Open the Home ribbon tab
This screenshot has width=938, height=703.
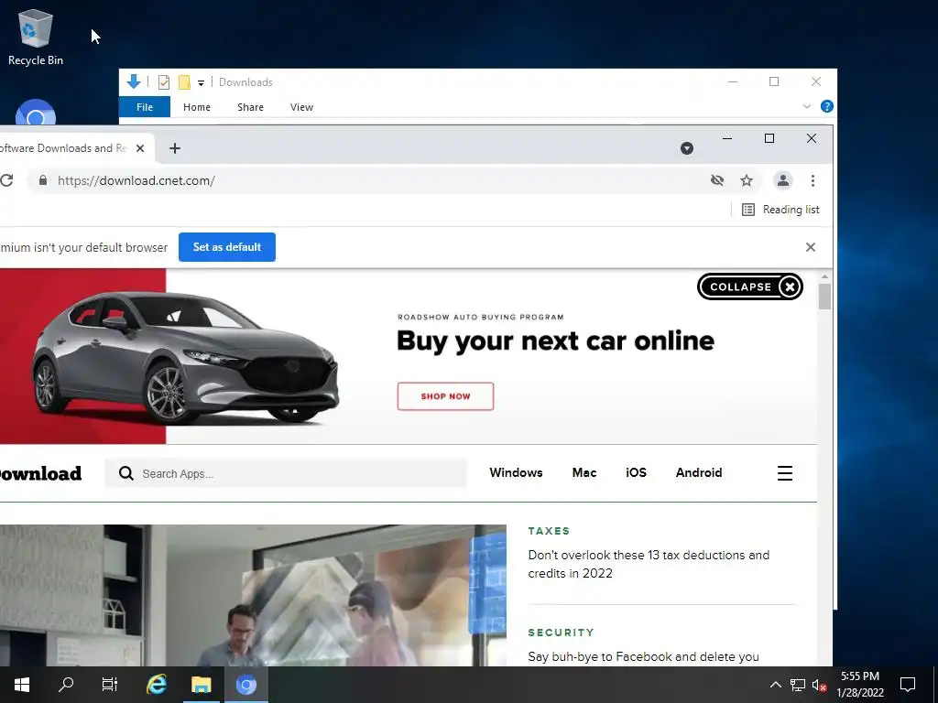(197, 107)
